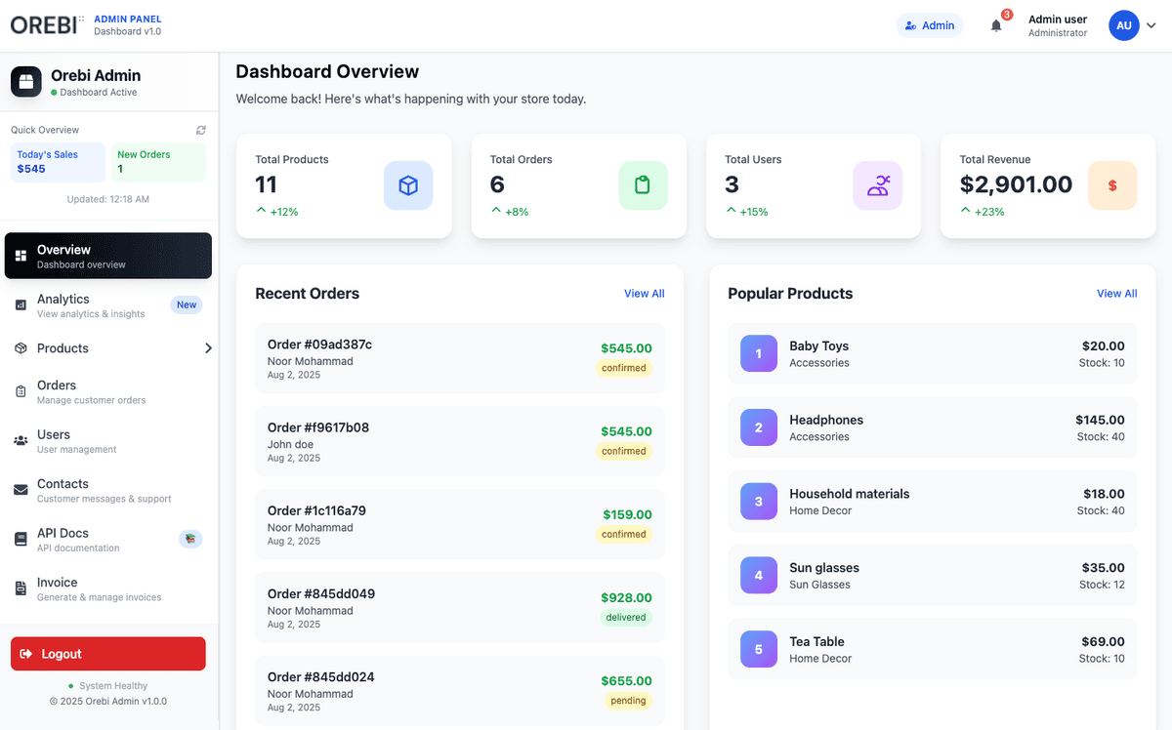Click the AU user avatar
Image resolution: width=1172 pixels, height=730 pixels.
coord(1124,25)
